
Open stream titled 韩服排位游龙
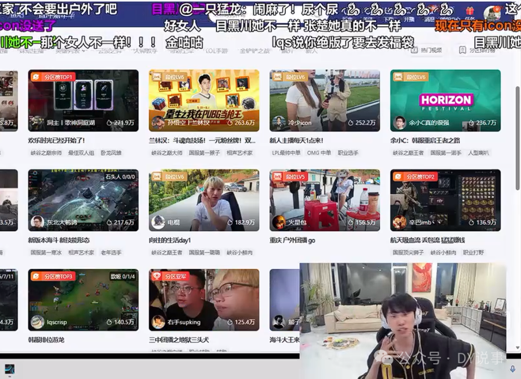pyautogui.click(x=46, y=340)
